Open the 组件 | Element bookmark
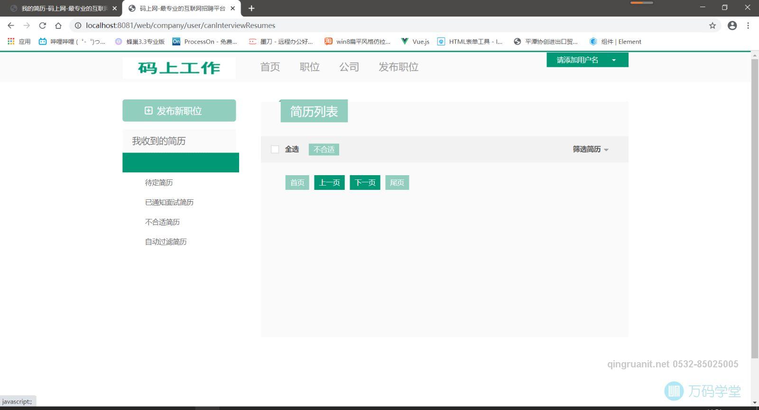The width and height of the screenshot is (759, 410). point(615,42)
